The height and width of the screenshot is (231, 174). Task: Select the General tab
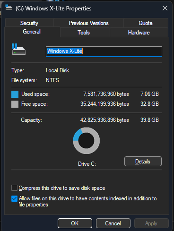(x=32, y=32)
